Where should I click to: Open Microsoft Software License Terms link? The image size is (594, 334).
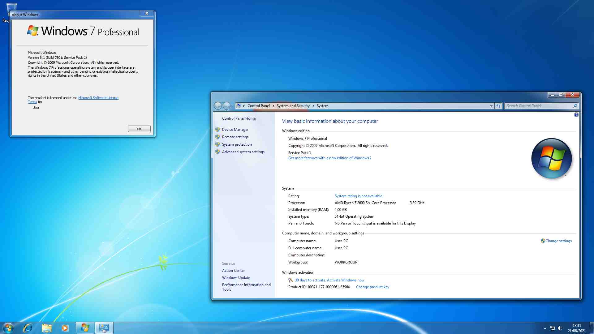point(98,98)
